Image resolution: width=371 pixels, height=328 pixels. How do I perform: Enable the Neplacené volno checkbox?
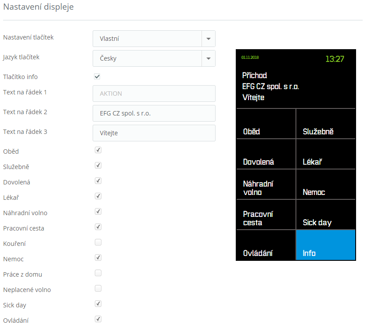click(x=98, y=288)
